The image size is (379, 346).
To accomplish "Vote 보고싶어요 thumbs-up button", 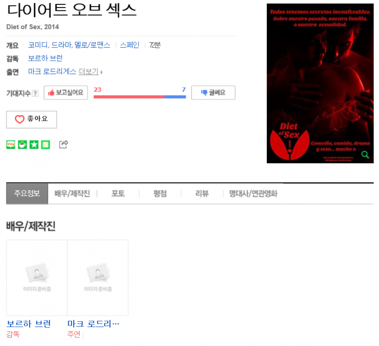I will point(66,92).
